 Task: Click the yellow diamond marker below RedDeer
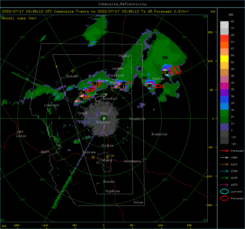112,88
